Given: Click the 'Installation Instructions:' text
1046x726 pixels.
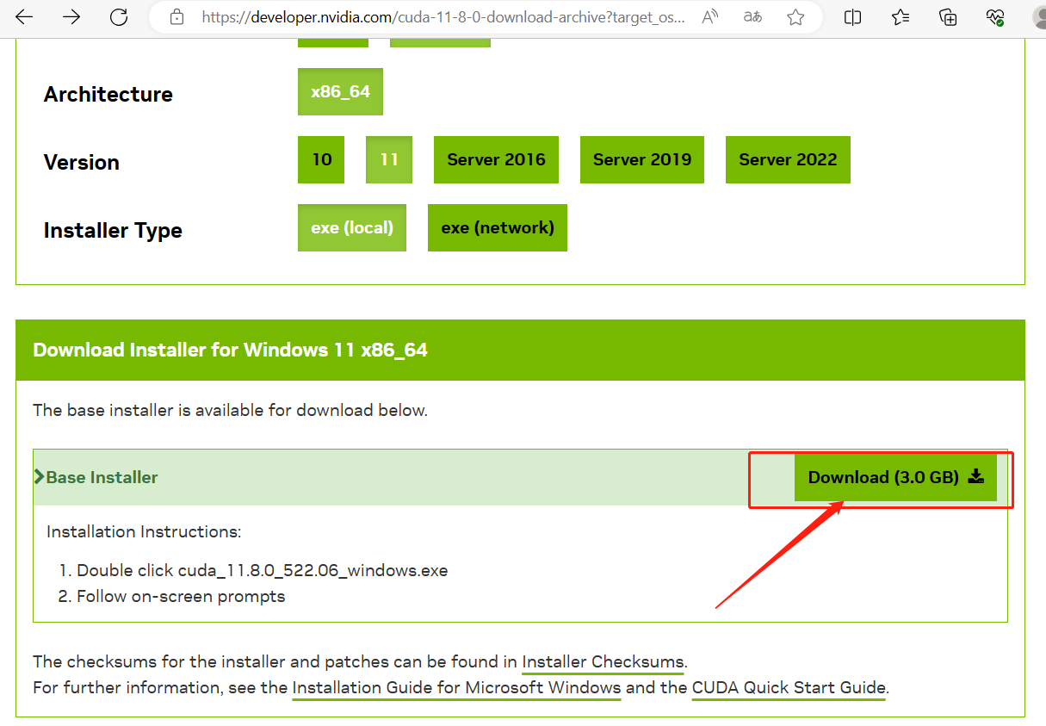Looking at the screenshot, I should pos(144,531).
